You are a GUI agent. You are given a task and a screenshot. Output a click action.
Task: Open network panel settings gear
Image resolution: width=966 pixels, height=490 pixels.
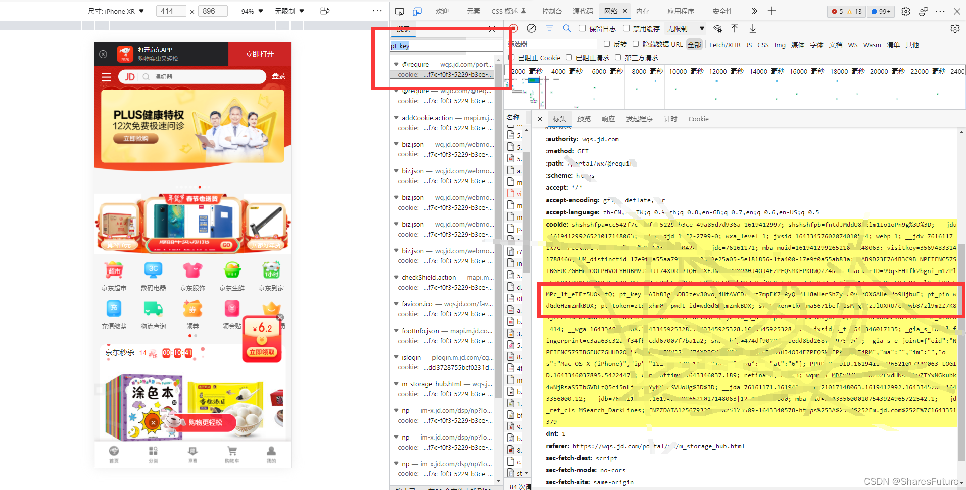coord(955,28)
